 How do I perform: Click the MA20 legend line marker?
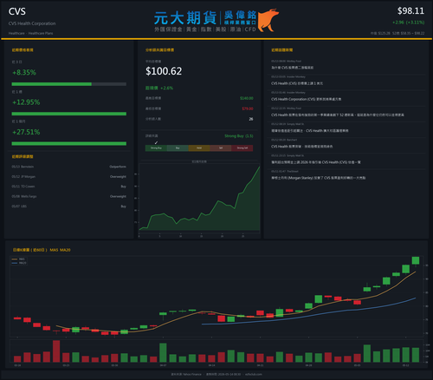point(15,263)
